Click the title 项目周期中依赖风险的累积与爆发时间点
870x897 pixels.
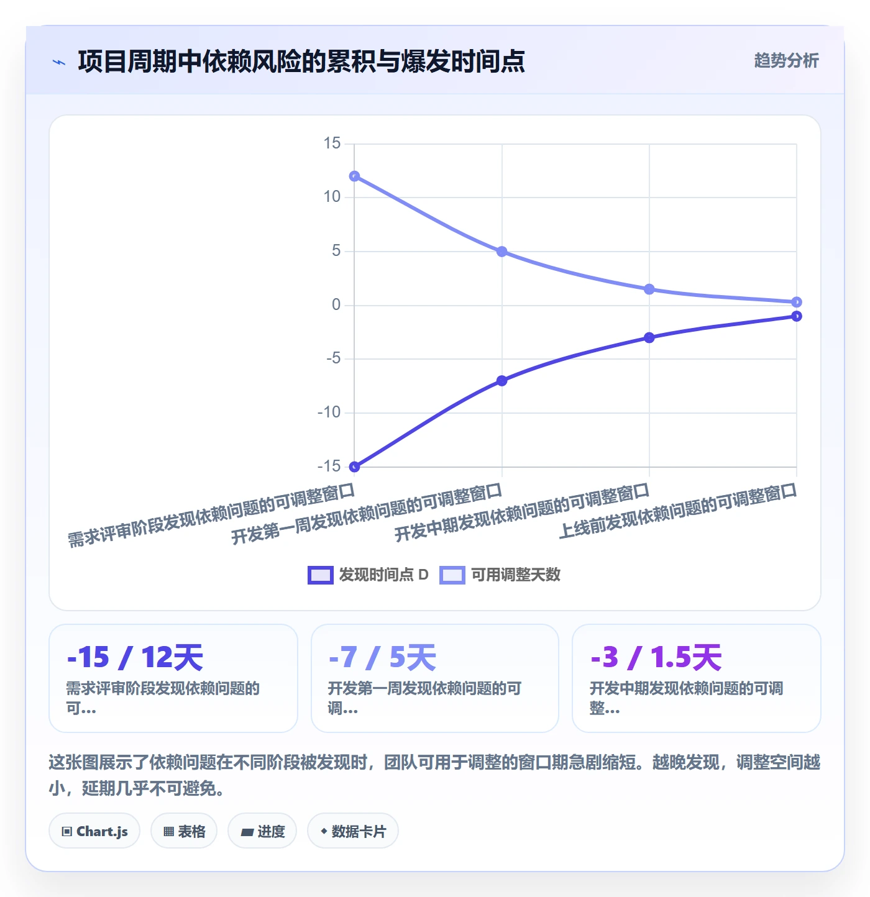pos(301,61)
